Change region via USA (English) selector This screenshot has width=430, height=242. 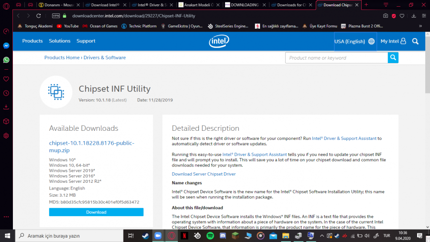(x=355, y=42)
